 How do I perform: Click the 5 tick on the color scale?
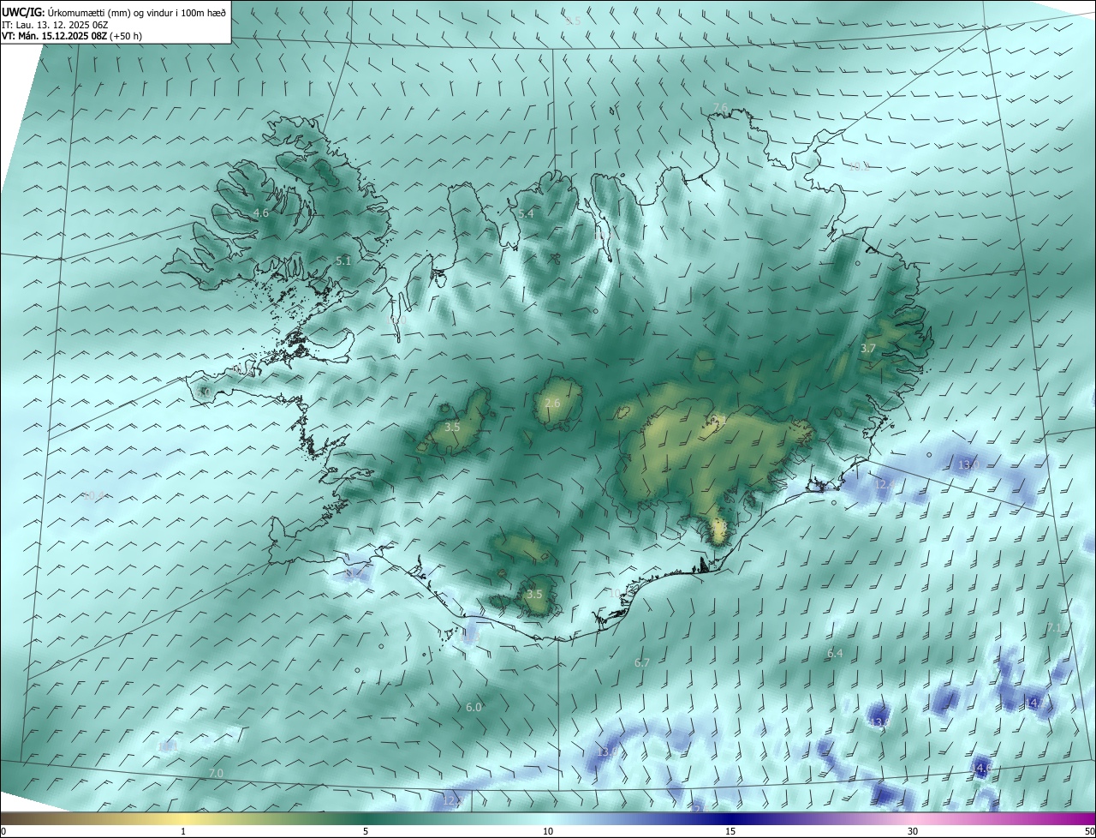coord(366,831)
